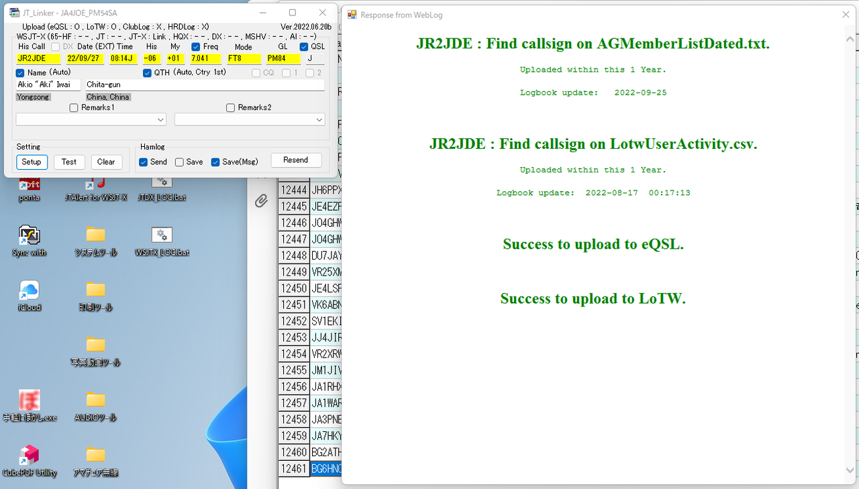This screenshot has width=859, height=489.
Task: Uncheck the QSL checkbox
Action: pos(304,47)
